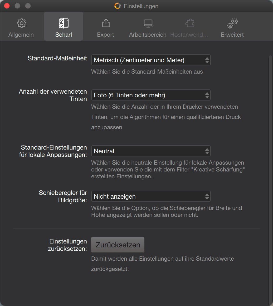The width and height of the screenshot is (273, 306).
Task: Switch to the Allgemein tab label
Action: tap(21, 35)
